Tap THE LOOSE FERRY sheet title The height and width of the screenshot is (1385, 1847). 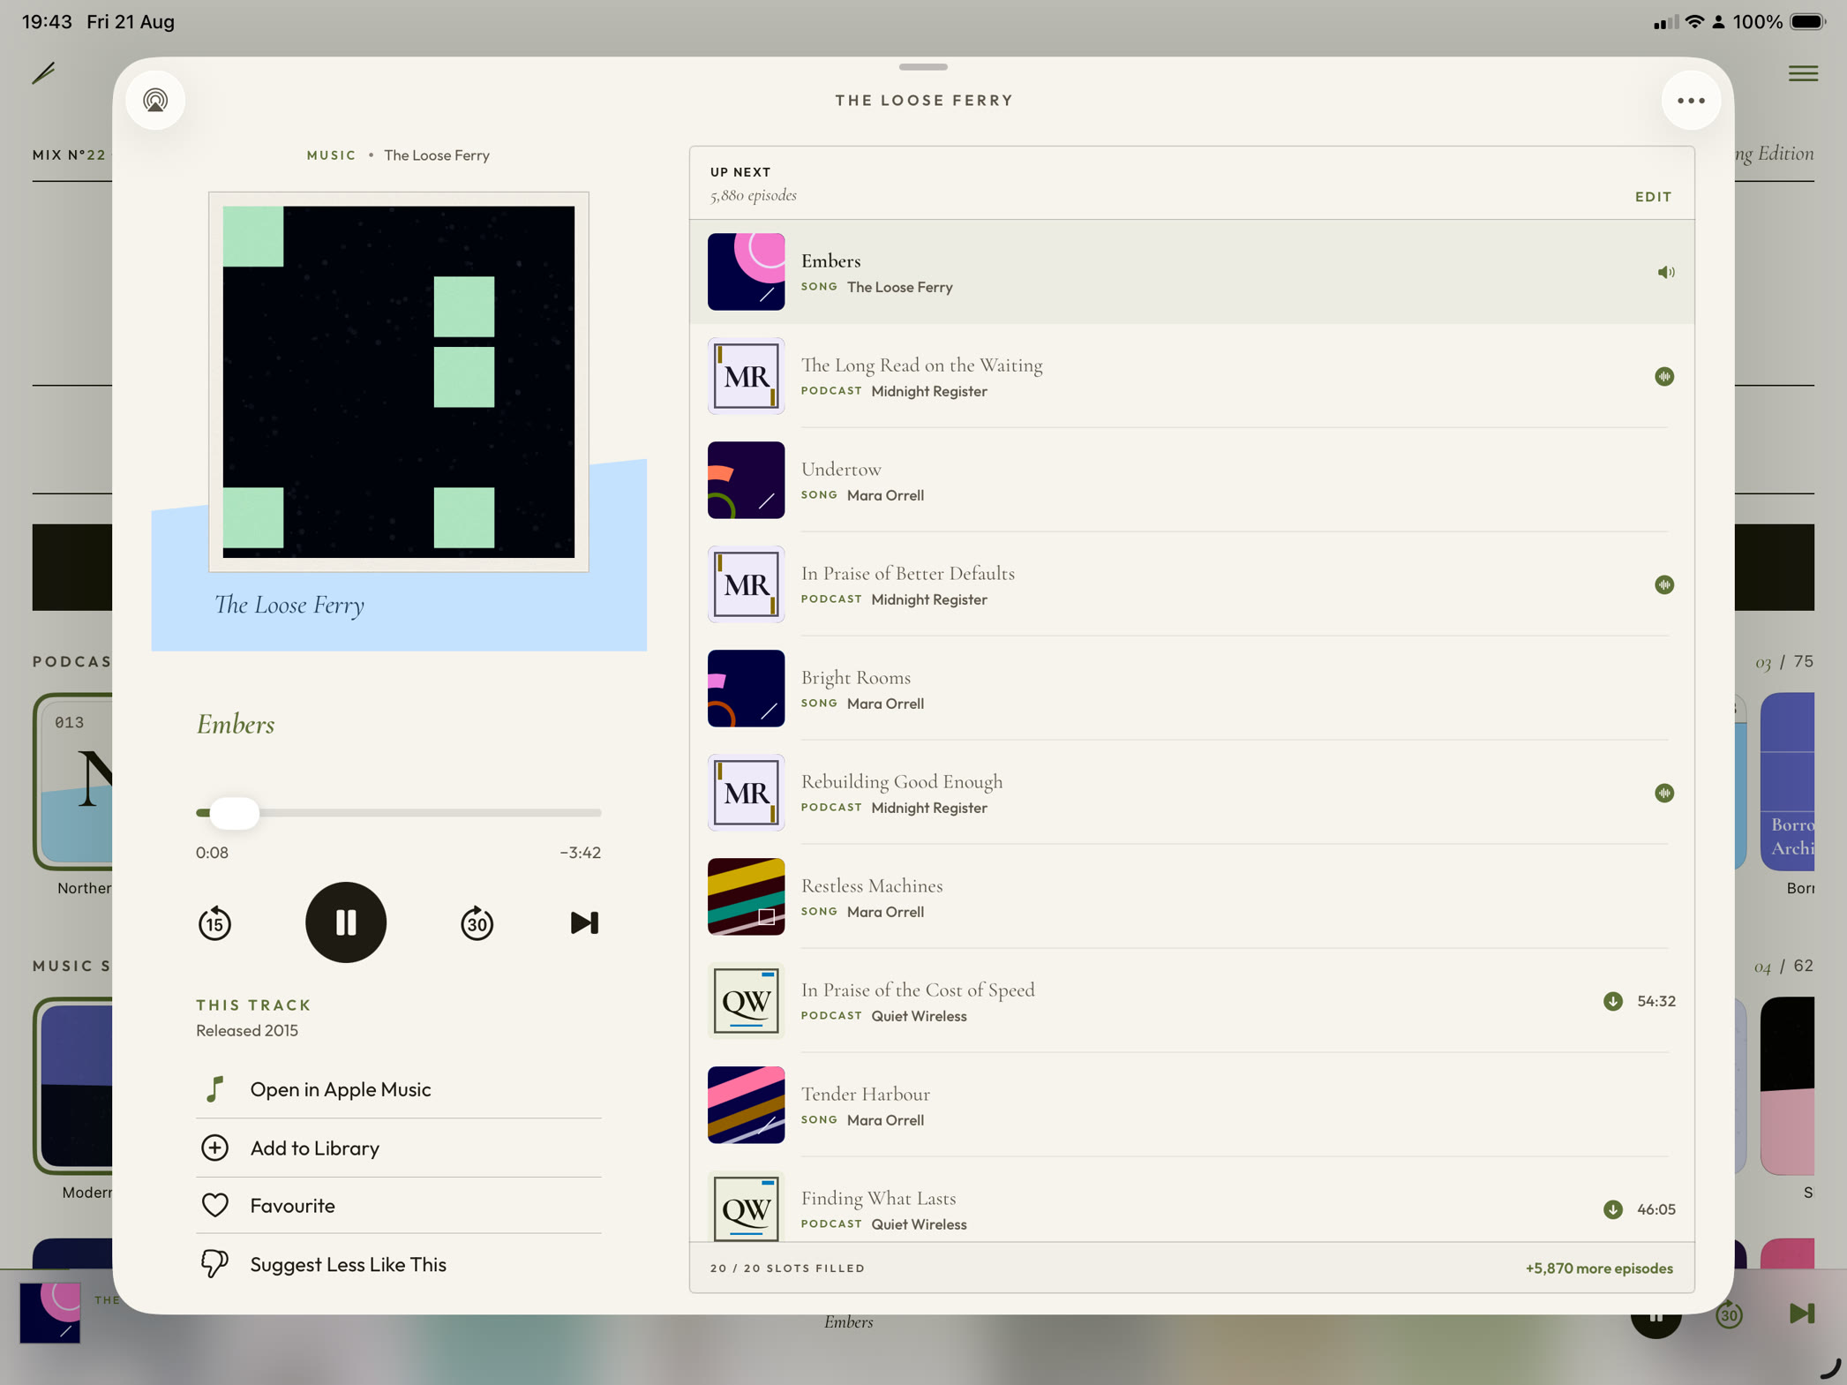(x=924, y=101)
